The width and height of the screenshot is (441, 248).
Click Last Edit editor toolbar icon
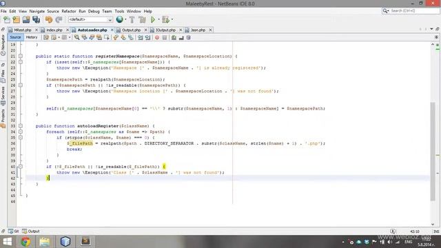(x=46, y=37)
